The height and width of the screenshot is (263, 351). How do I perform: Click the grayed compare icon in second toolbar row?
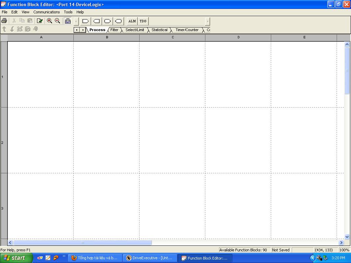pos(36,29)
